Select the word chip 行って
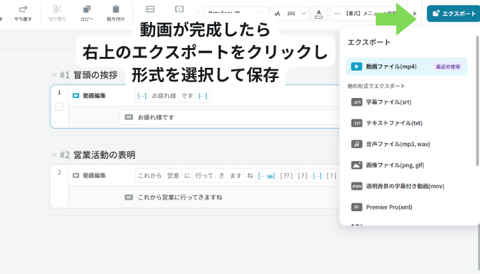Viewport: 480px width, 274px height. (x=204, y=175)
